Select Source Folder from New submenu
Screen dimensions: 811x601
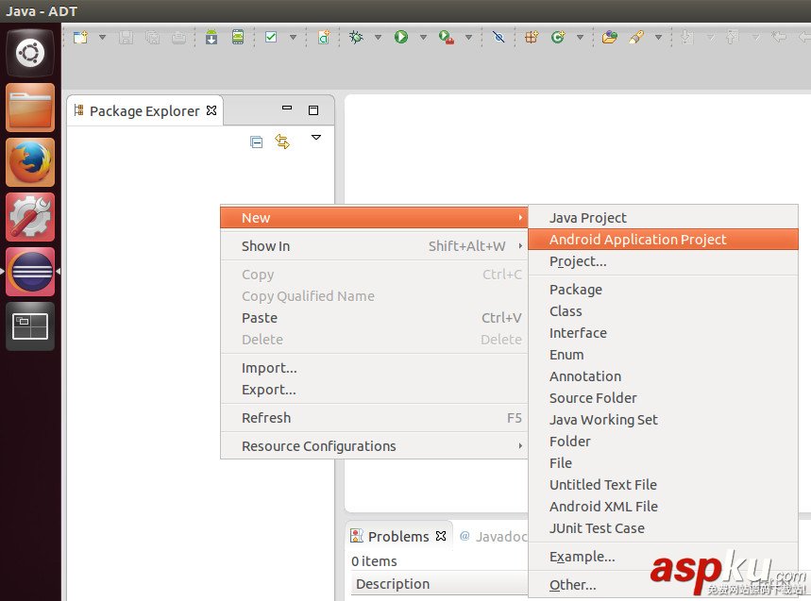[x=663, y=398]
